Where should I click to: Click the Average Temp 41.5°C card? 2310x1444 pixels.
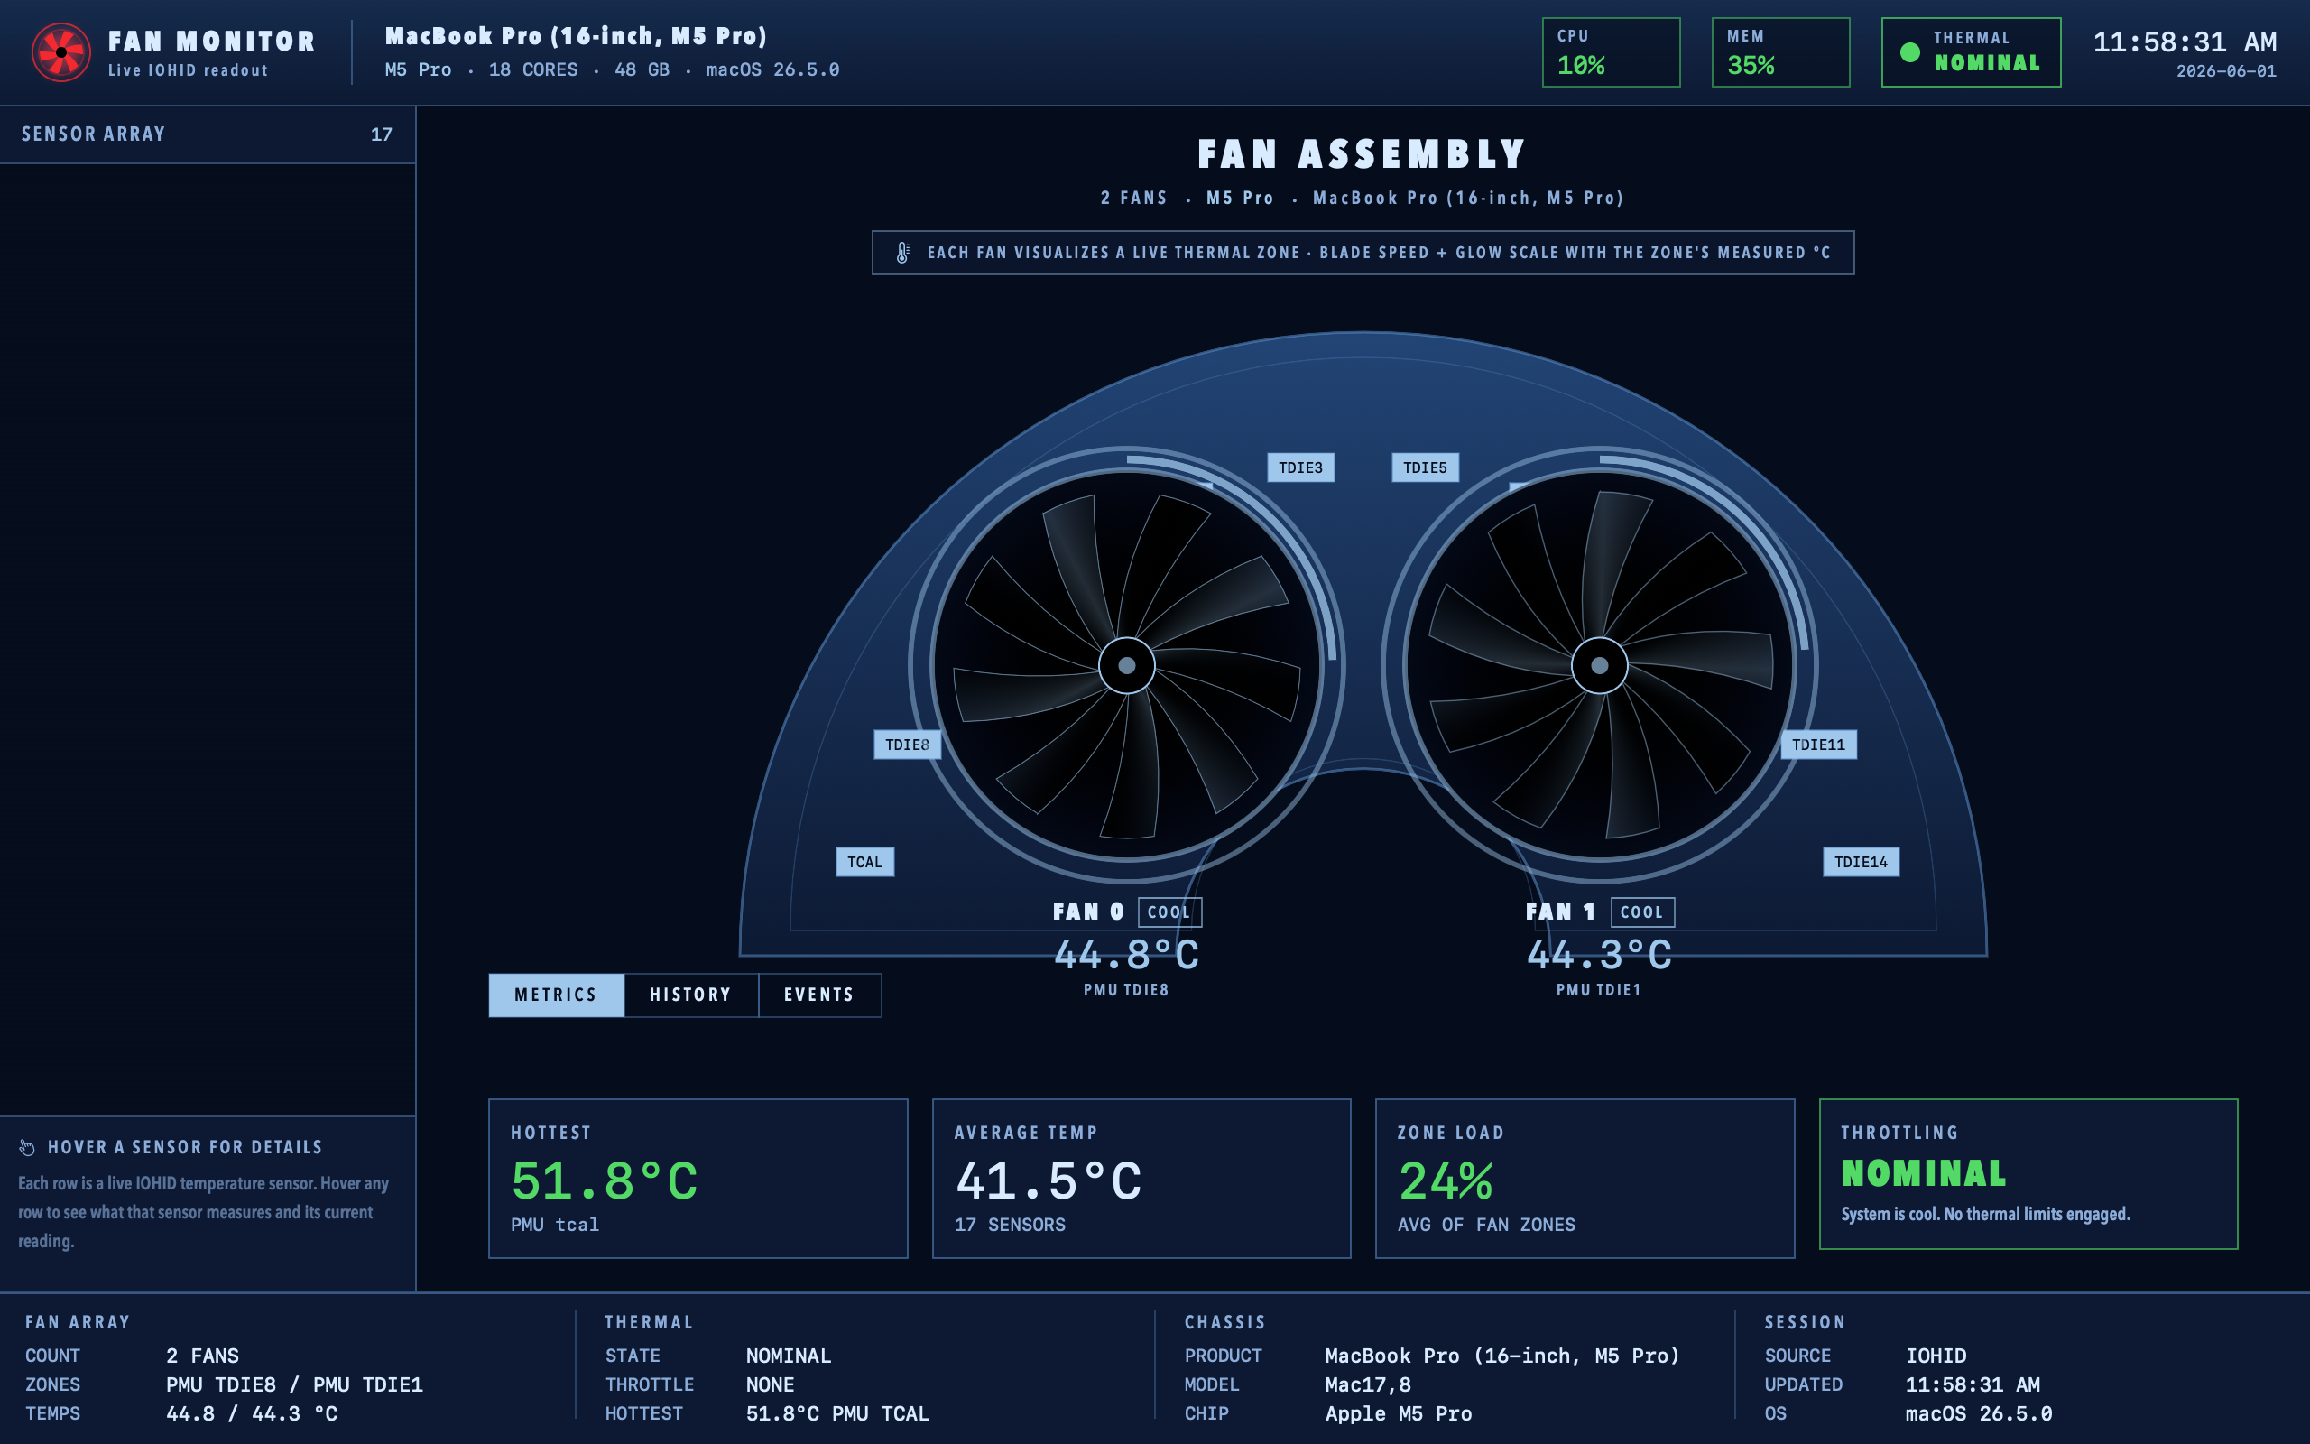point(1141,1179)
